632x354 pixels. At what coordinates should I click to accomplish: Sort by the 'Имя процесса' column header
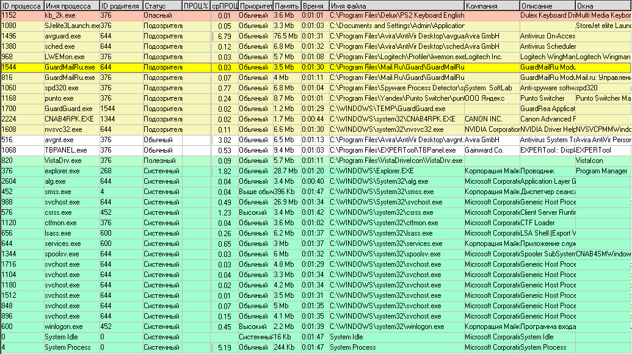click(x=71, y=5)
